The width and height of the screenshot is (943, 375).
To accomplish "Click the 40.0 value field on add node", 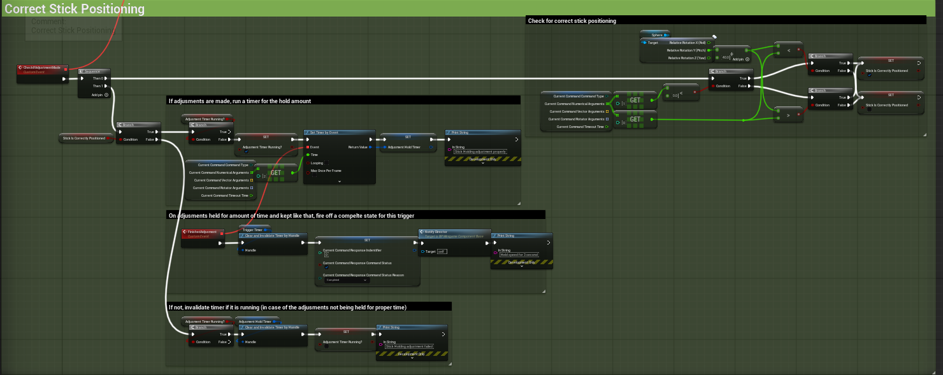I will click(x=725, y=57).
